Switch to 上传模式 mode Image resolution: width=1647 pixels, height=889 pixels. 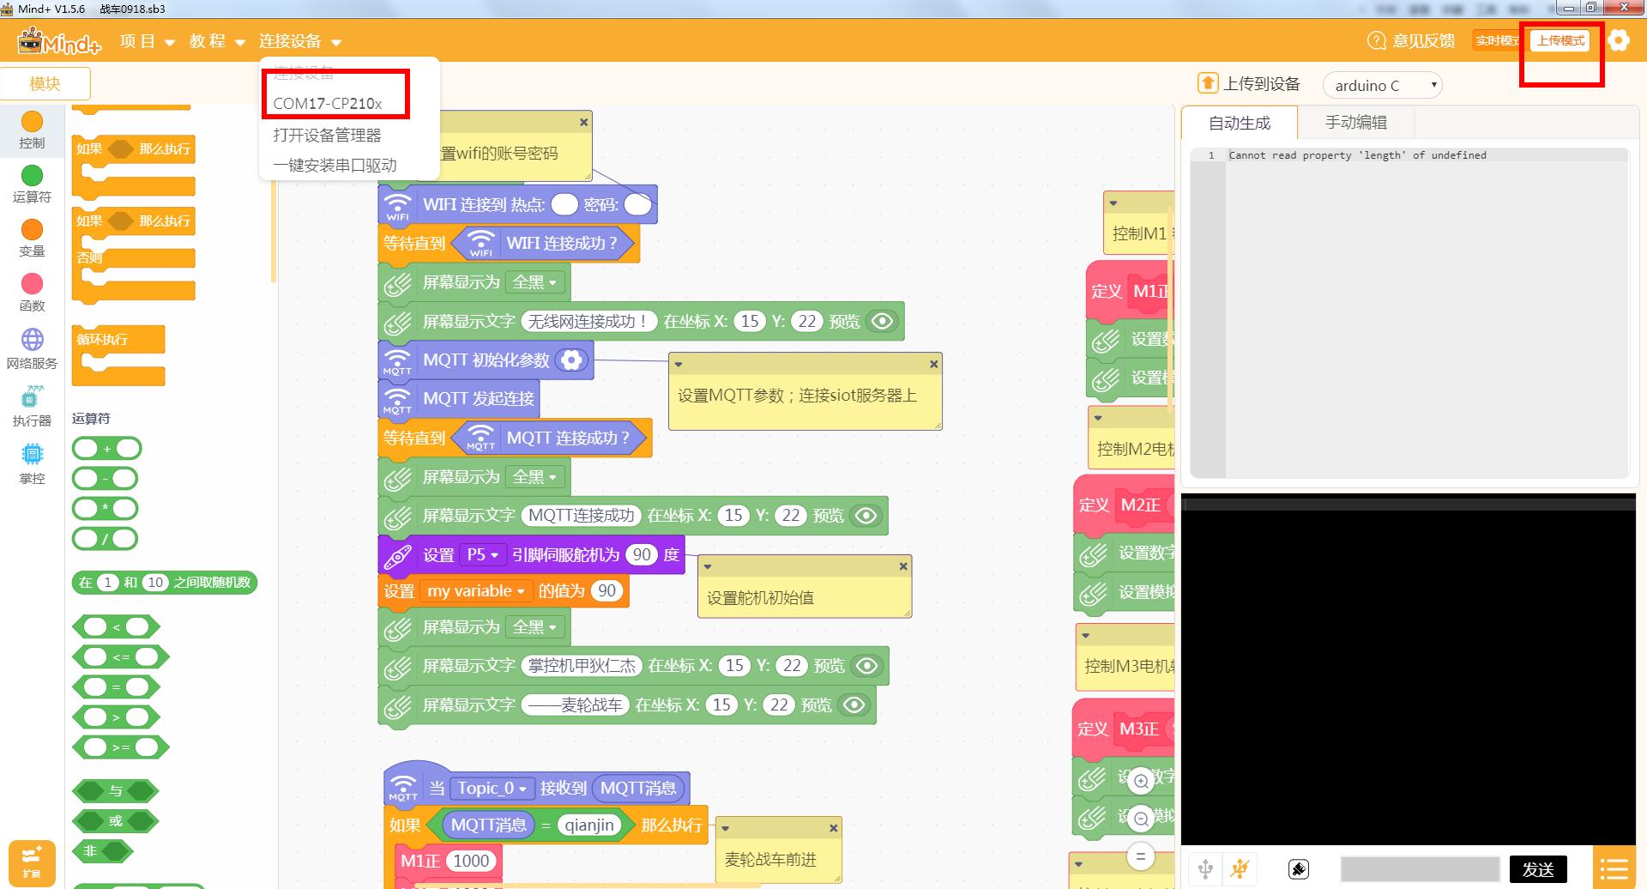coord(1560,40)
